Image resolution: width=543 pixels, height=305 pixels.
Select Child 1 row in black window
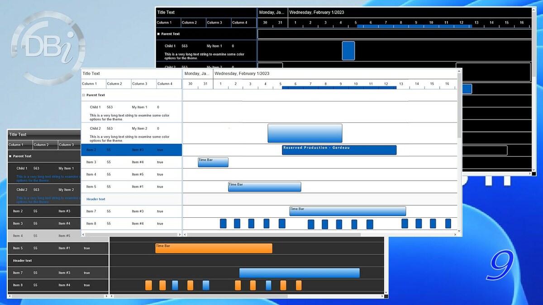(206, 51)
